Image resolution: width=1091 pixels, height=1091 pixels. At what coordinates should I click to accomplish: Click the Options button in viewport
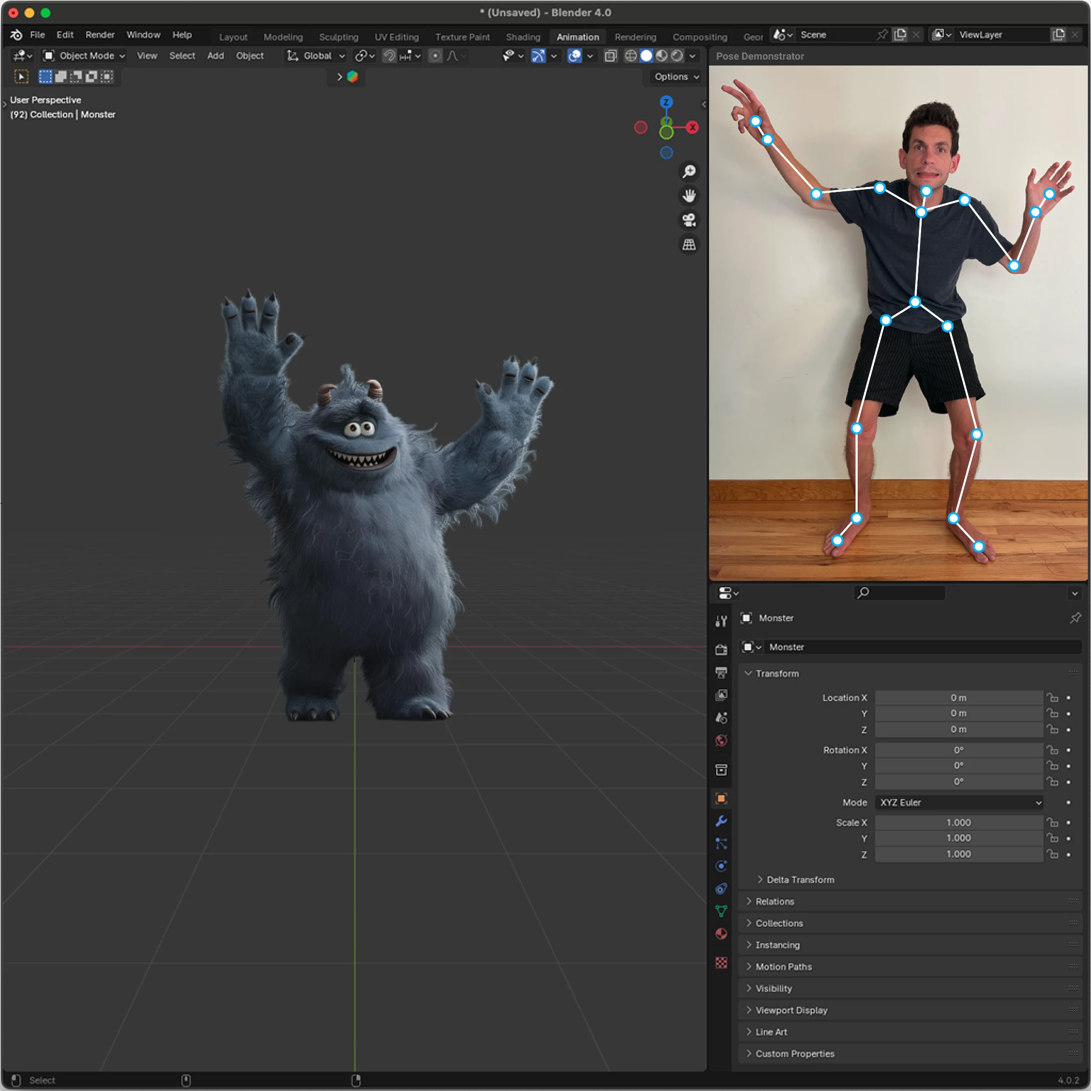(x=676, y=77)
